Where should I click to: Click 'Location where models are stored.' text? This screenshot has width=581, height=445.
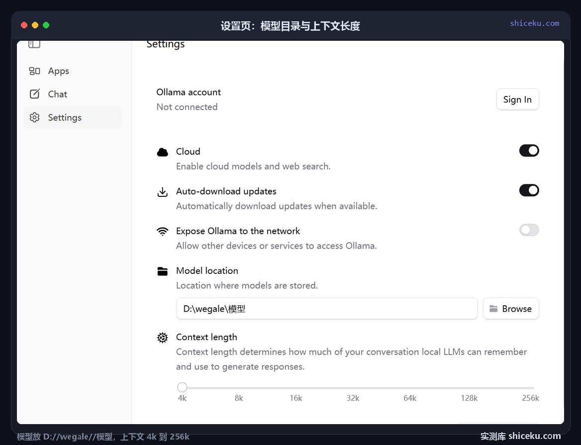pos(247,285)
